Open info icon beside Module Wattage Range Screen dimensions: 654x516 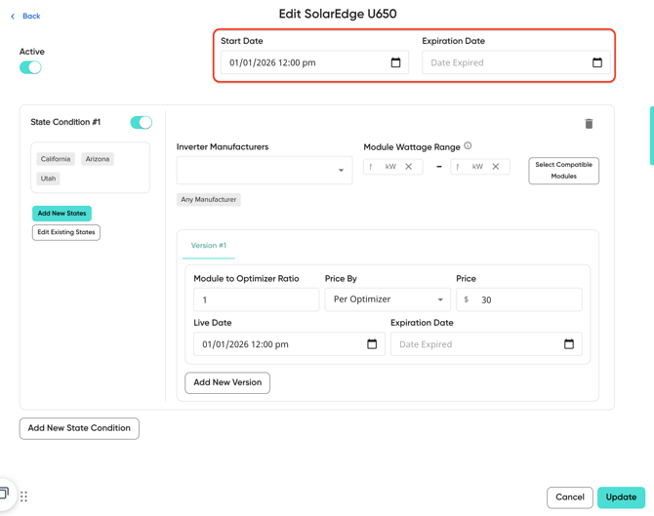(468, 146)
